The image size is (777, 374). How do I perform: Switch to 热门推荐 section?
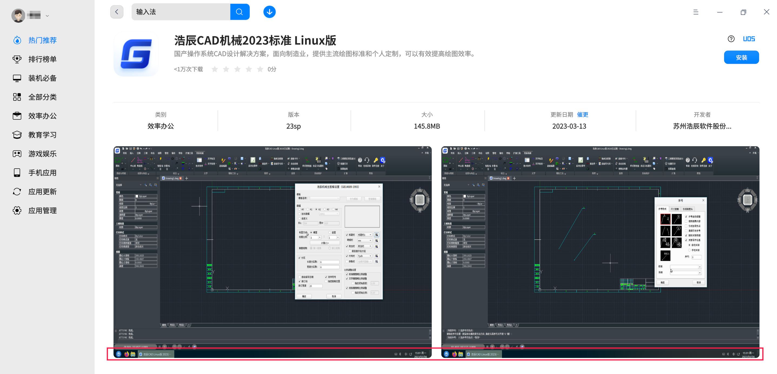[42, 40]
